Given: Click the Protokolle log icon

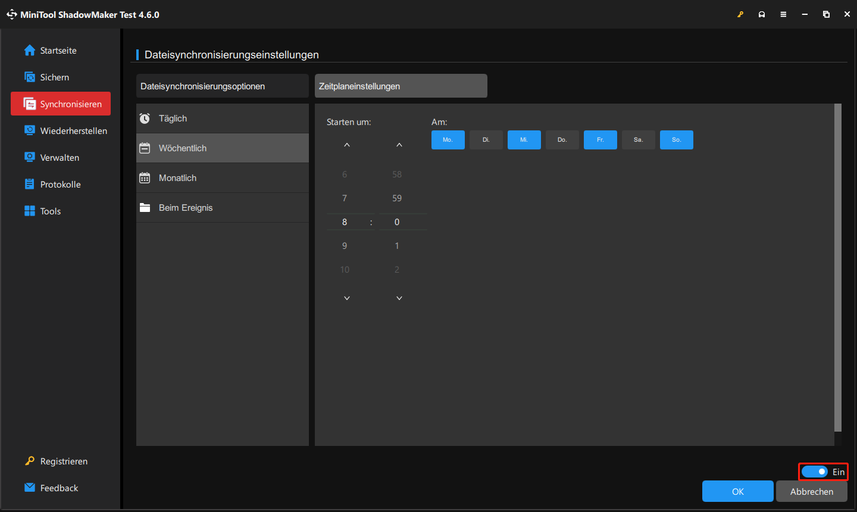Looking at the screenshot, I should 30,184.
